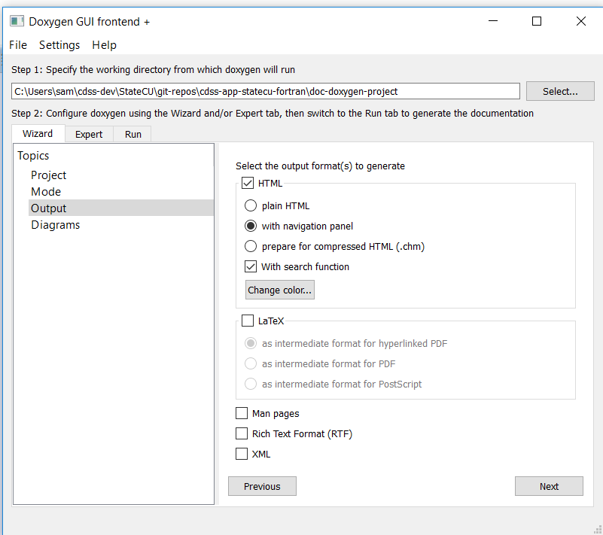Viewport: 603px width, 535px height.
Task: Open the File menu
Action: coord(18,45)
